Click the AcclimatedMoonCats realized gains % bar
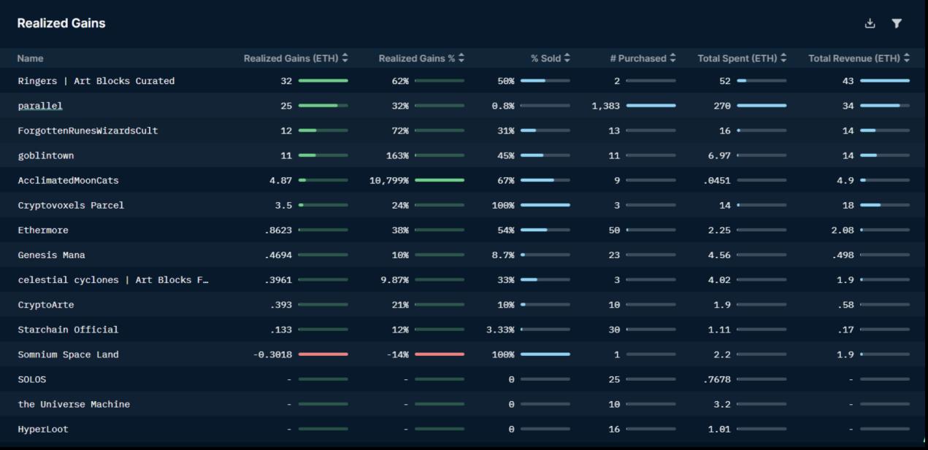The height and width of the screenshot is (450, 928). (x=439, y=180)
